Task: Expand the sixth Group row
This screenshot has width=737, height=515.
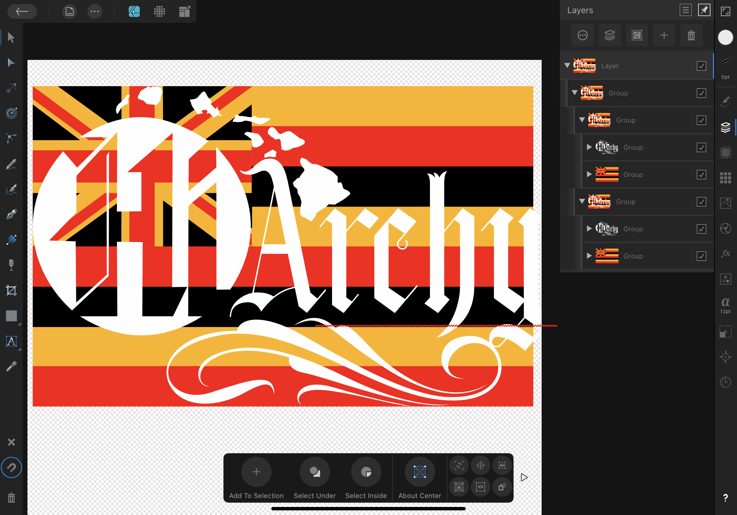Action: coord(589,228)
